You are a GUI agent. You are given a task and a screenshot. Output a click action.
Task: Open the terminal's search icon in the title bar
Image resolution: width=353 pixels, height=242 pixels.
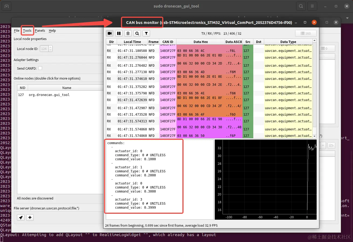(301, 6)
